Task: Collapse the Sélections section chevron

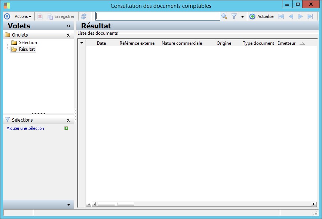Action: coord(68,120)
